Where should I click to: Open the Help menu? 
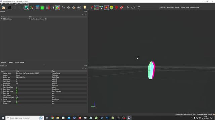point(28,4)
